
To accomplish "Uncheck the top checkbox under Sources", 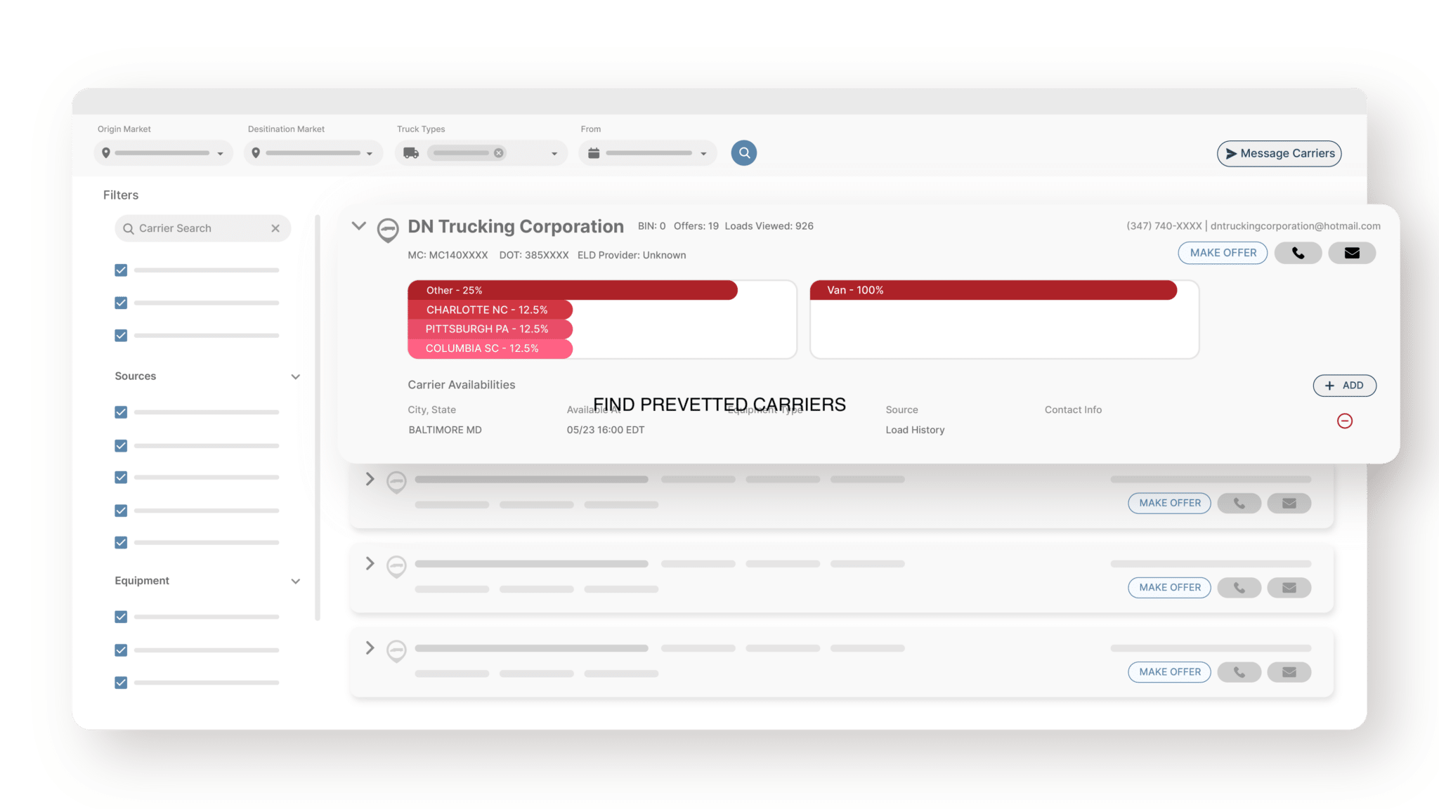I will (x=120, y=412).
